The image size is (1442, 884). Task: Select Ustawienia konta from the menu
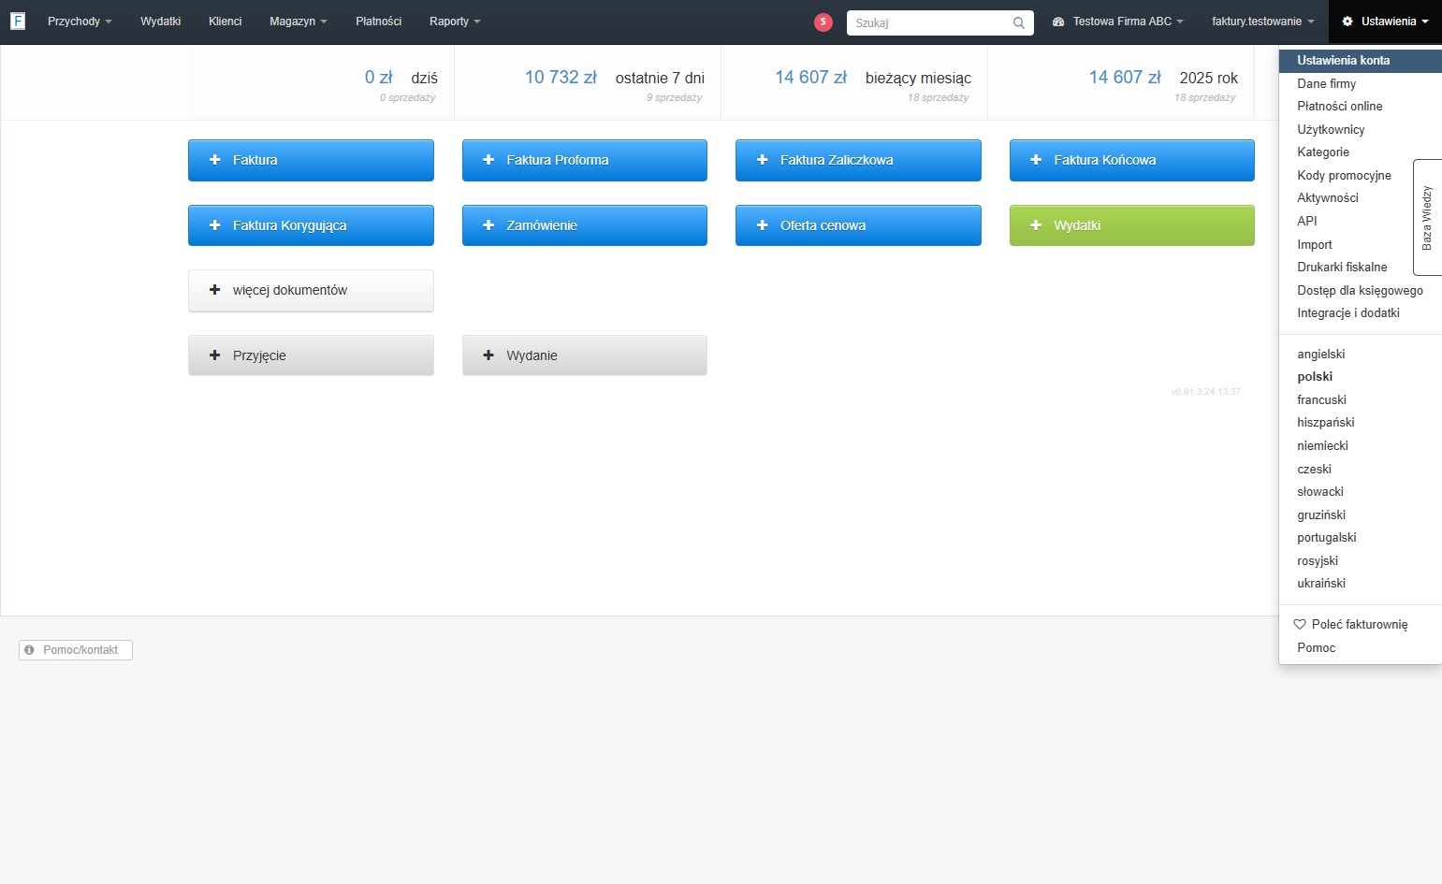click(1361, 61)
